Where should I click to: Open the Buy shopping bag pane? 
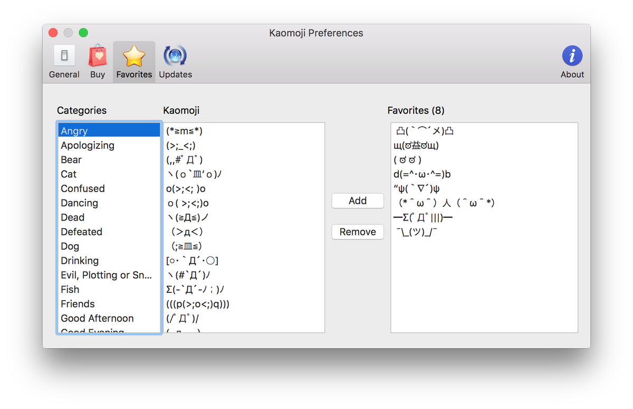[98, 61]
